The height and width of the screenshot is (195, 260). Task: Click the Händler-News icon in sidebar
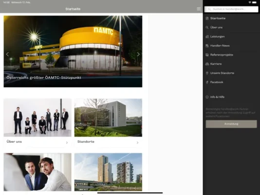pyautogui.click(x=207, y=46)
